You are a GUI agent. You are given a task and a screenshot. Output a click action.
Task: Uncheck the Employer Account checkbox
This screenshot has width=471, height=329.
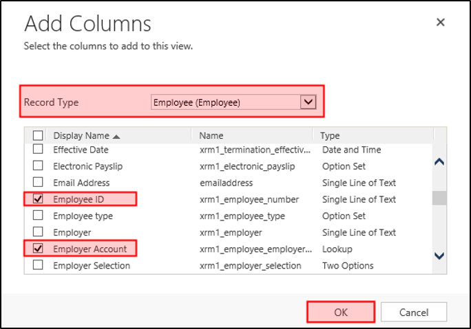tap(38, 249)
